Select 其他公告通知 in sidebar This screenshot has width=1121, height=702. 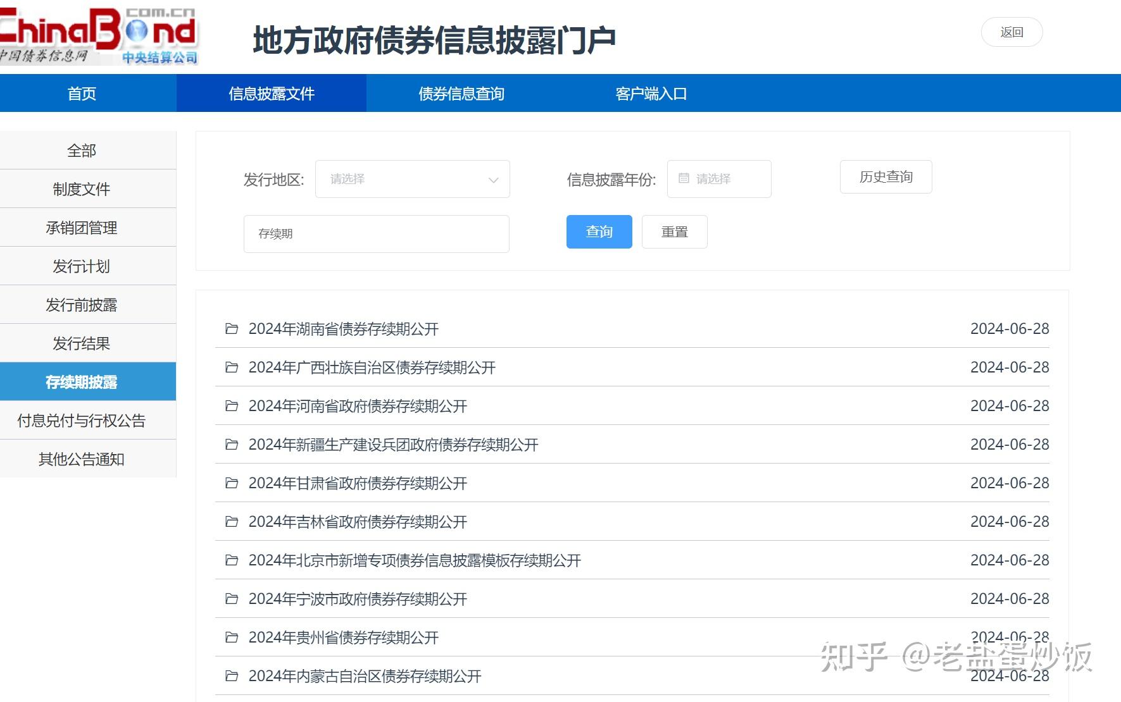(x=88, y=459)
